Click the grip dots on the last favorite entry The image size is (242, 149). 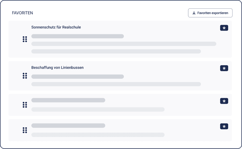click(x=25, y=130)
